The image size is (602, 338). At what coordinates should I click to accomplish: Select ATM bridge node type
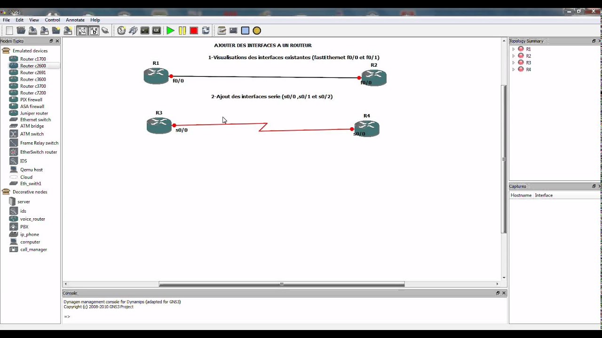pos(32,126)
